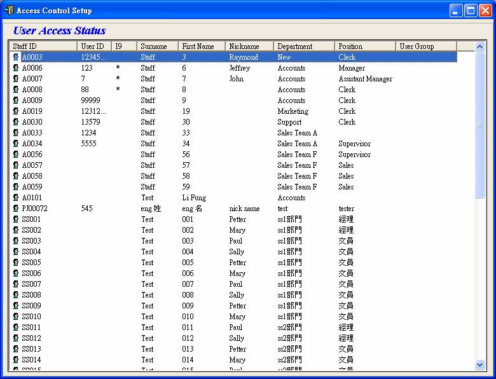The width and height of the screenshot is (496, 379).
Task: Minimize the Access Control Setup window
Action: pos(455,10)
